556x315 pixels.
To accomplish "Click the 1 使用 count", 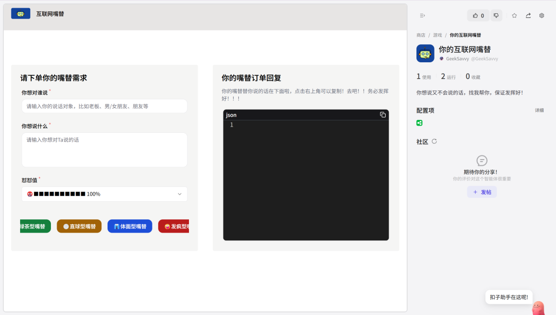I will 424,77.
